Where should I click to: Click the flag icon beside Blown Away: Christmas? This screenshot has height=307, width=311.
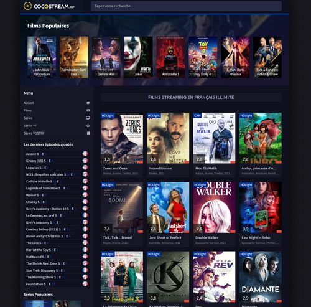85,236
